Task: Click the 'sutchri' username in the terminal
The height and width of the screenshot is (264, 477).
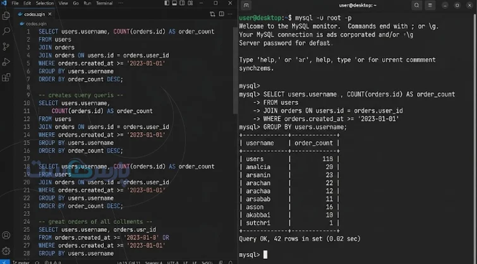Action: coord(258,223)
